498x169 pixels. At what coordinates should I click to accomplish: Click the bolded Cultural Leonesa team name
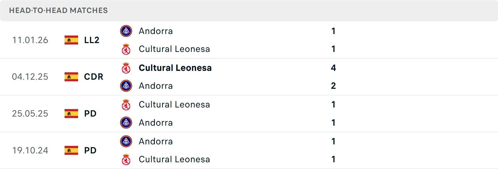(175, 68)
